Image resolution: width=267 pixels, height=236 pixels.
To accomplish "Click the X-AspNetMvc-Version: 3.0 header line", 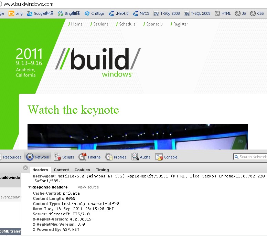I will 59,224.
